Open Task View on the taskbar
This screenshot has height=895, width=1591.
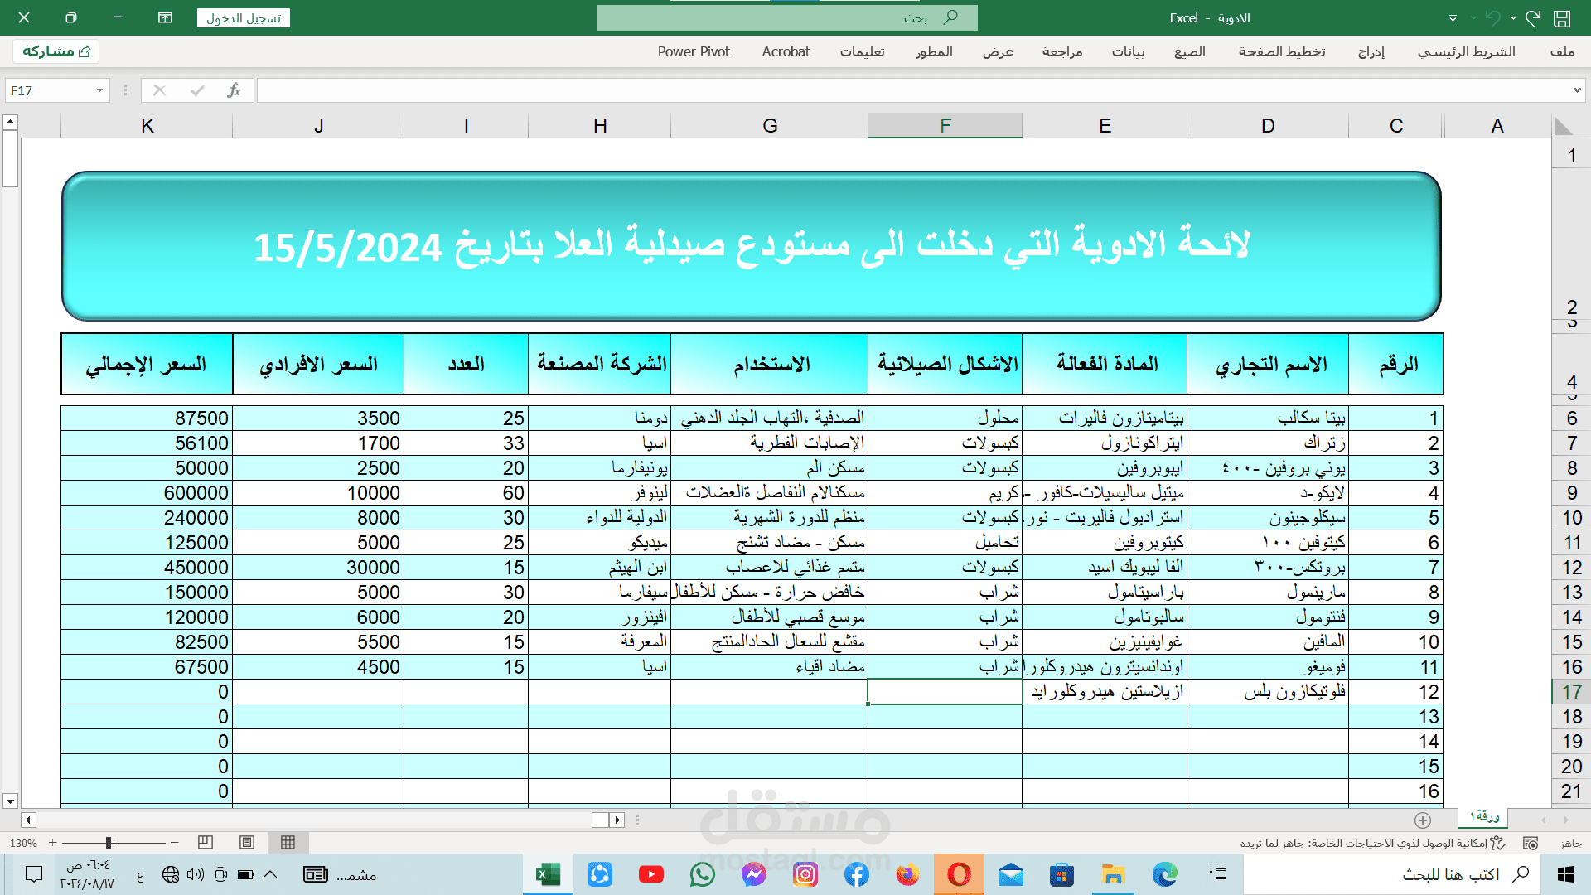tap(1218, 874)
